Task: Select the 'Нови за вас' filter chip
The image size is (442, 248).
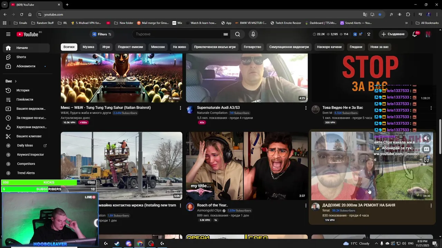Action: click(379, 47)
